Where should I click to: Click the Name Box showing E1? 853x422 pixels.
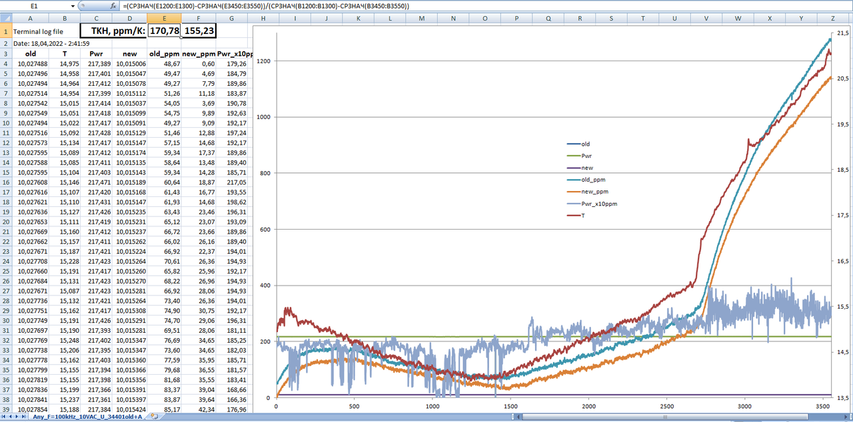33,5
